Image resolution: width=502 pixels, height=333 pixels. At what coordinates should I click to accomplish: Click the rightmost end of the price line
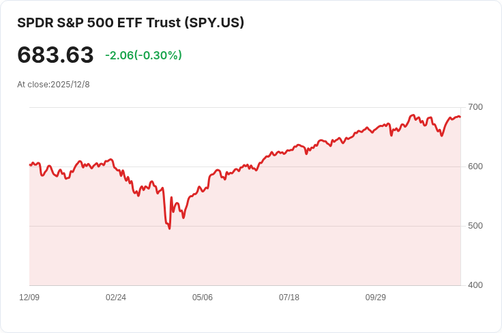460,117
